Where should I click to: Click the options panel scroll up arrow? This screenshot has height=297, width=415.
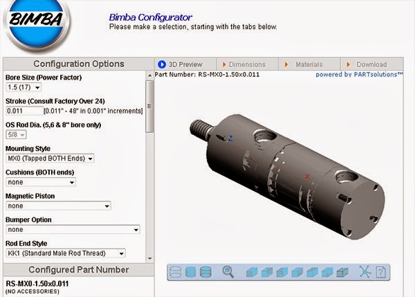coord(149,75)
